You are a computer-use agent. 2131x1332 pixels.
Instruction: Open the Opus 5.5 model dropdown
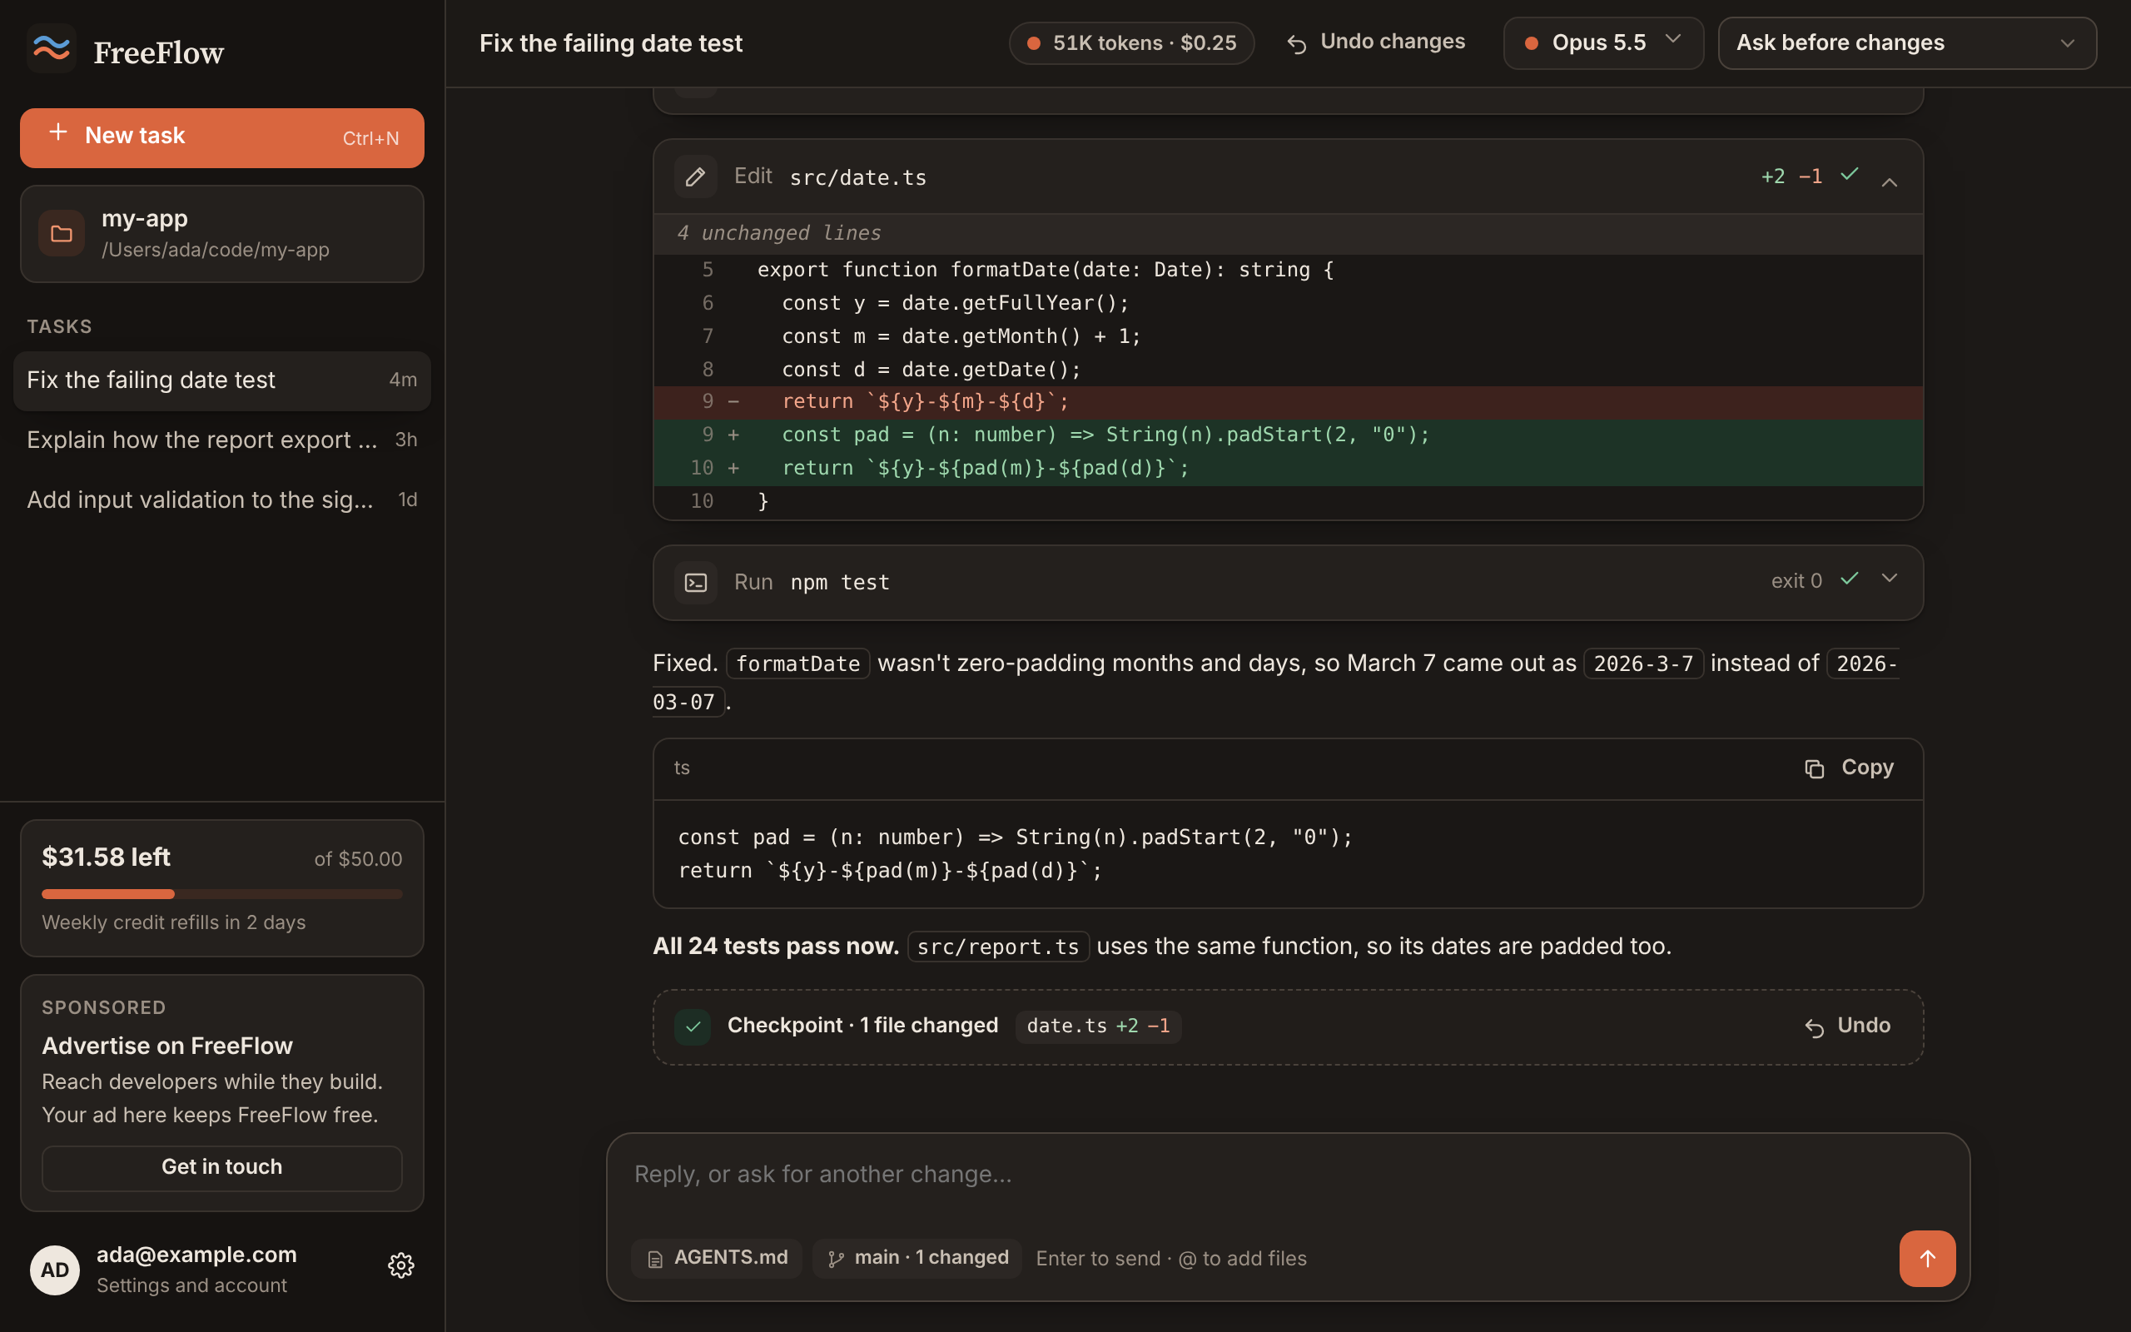(x=1602, y=43)
